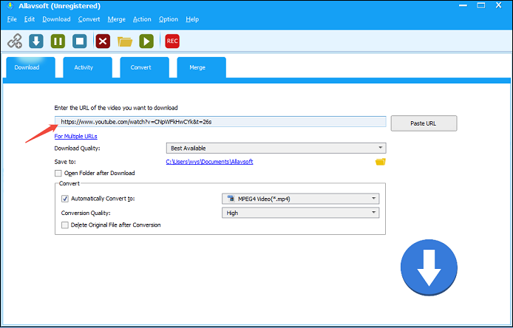Screen dimensions: 513x328
Task: Click the paste URL link-chain toolbar icon
Action: pyautogui.click(x=14, y=41)
